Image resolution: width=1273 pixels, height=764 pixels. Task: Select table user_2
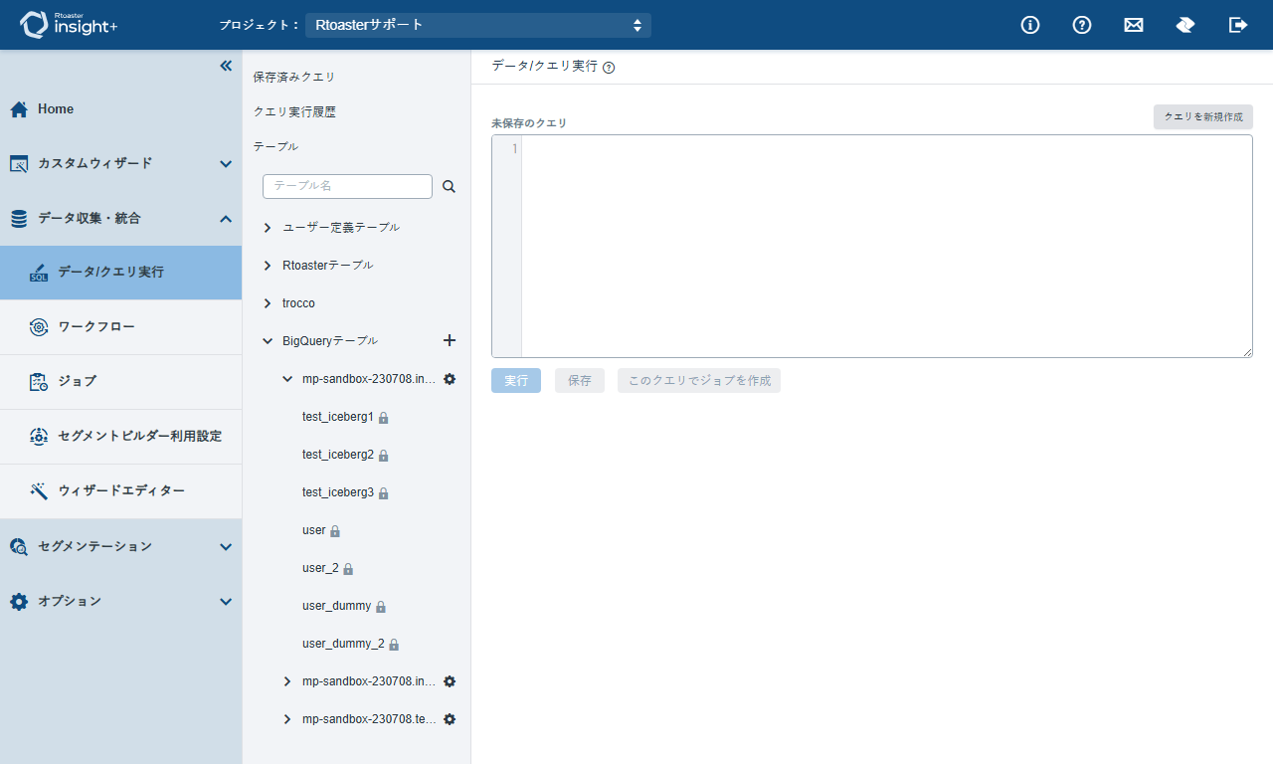point(320,568)
